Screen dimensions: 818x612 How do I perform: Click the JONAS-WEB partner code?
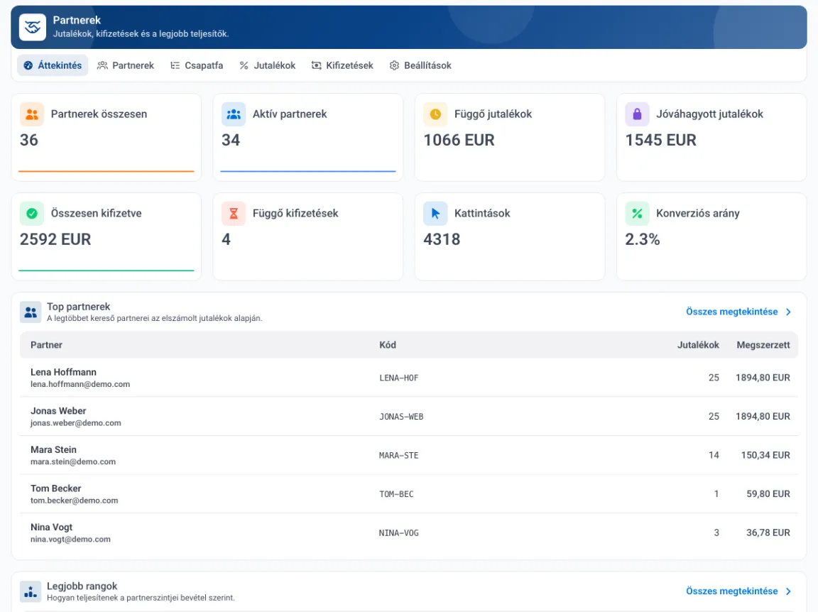(x=401, y=417)
